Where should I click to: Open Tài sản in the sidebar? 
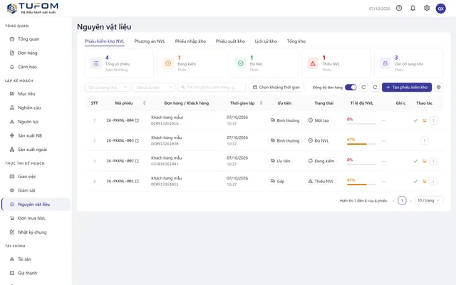tap(36, 259)
